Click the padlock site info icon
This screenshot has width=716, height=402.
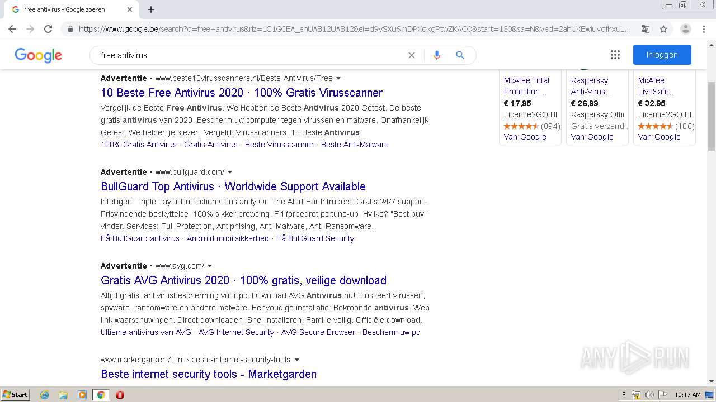70,29
